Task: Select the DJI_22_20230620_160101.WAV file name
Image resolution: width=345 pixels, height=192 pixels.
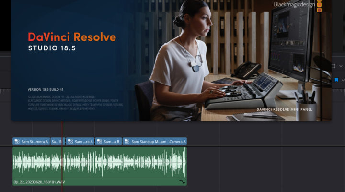Action: tap(39, 182)
